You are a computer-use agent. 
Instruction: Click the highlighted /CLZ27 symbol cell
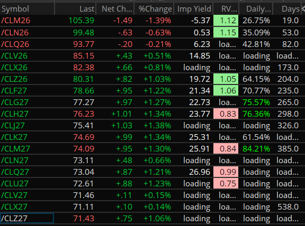click(27, 218)
